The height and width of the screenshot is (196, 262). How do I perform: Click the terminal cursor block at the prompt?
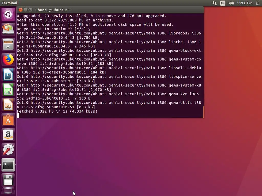(x=18, y=116)
